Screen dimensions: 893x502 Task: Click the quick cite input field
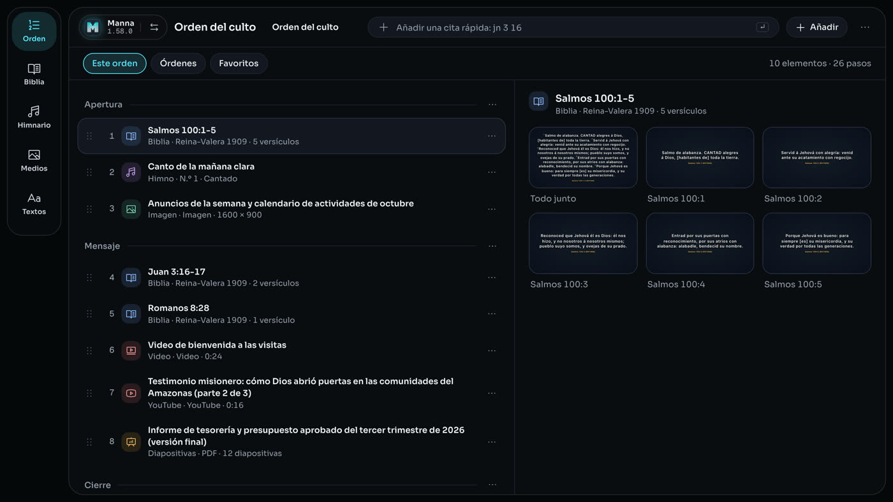click(573, 27)
